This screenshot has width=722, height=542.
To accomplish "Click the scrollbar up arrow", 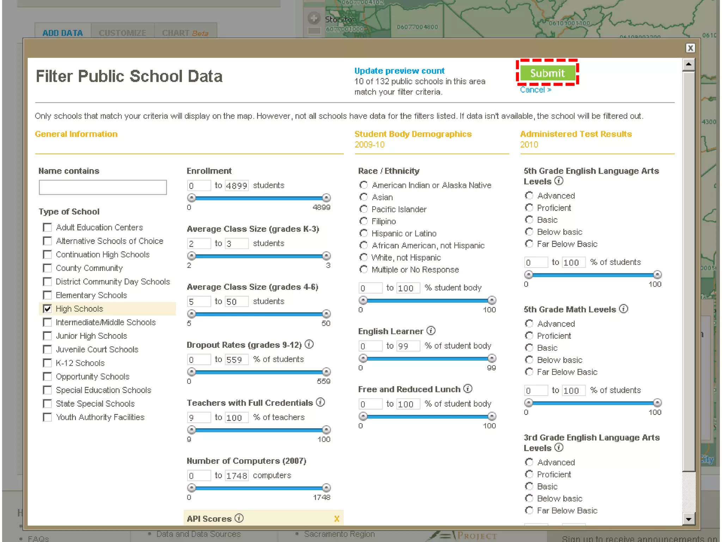I will [x=689, y=64].
